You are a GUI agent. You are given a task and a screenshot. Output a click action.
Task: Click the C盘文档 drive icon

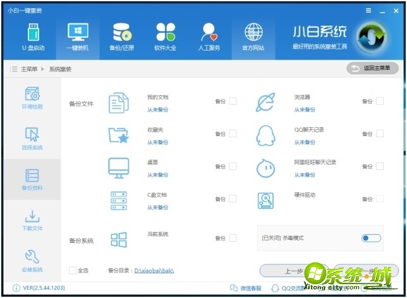(x=119, y=201)
